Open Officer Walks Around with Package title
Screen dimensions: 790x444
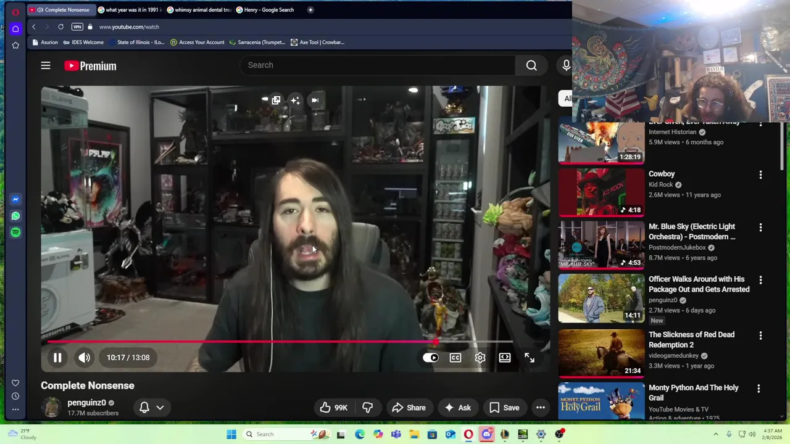(x=699, y=284)
